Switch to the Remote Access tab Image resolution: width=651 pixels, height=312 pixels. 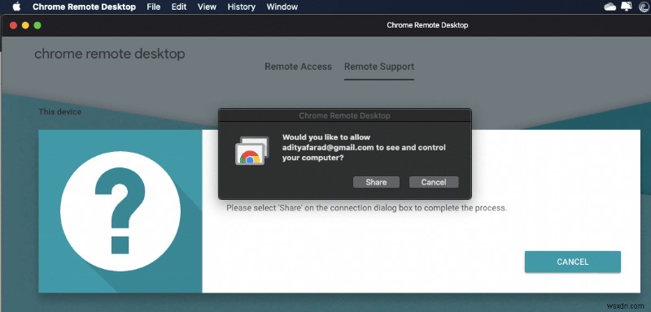tap(298, 67)
